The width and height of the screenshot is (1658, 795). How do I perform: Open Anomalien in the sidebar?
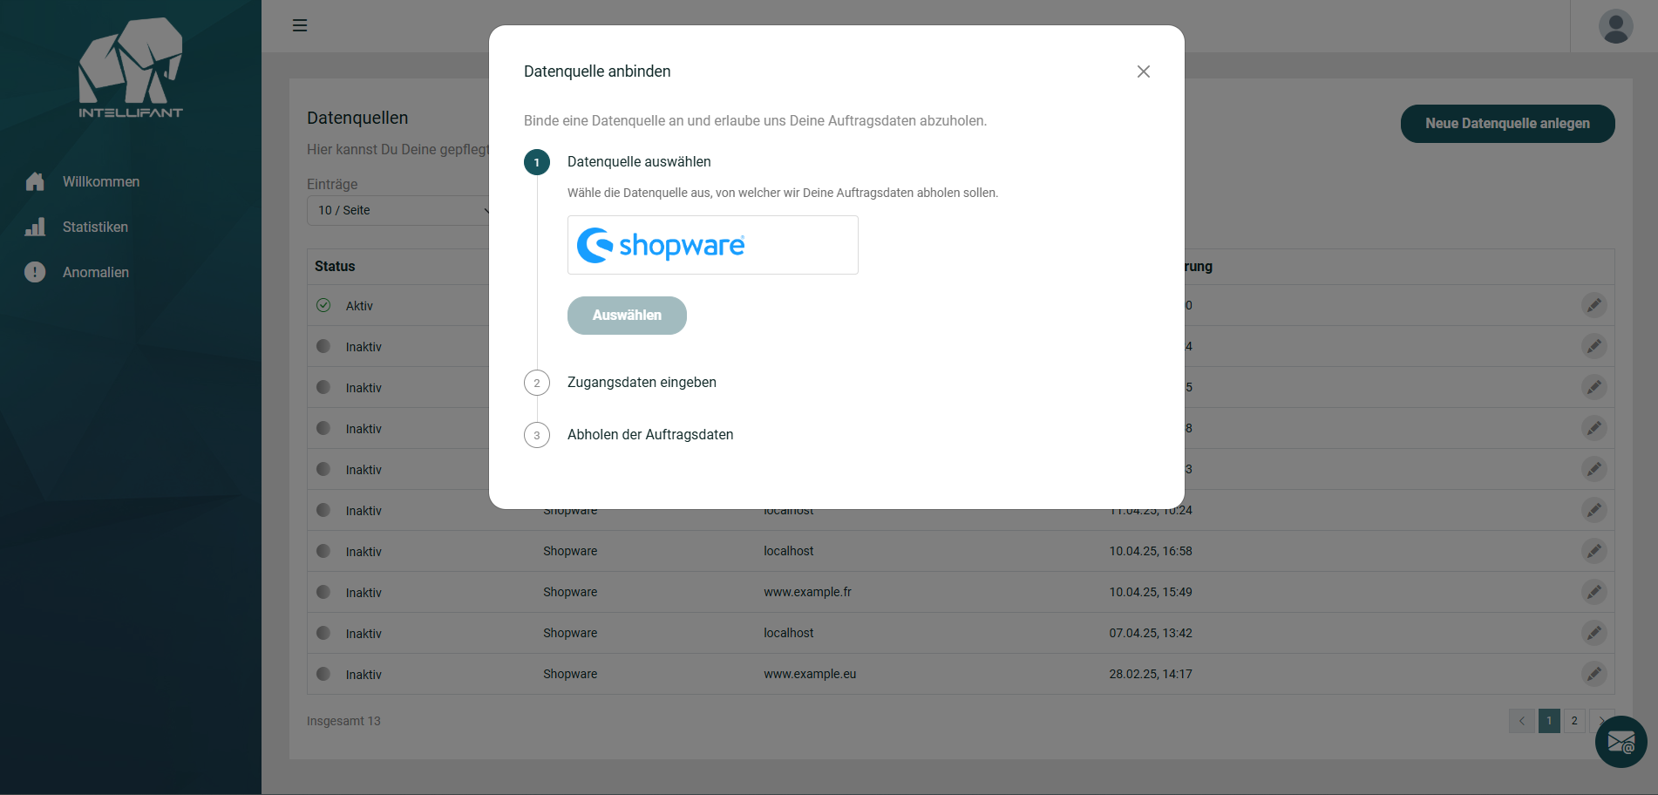click(96, 272)
